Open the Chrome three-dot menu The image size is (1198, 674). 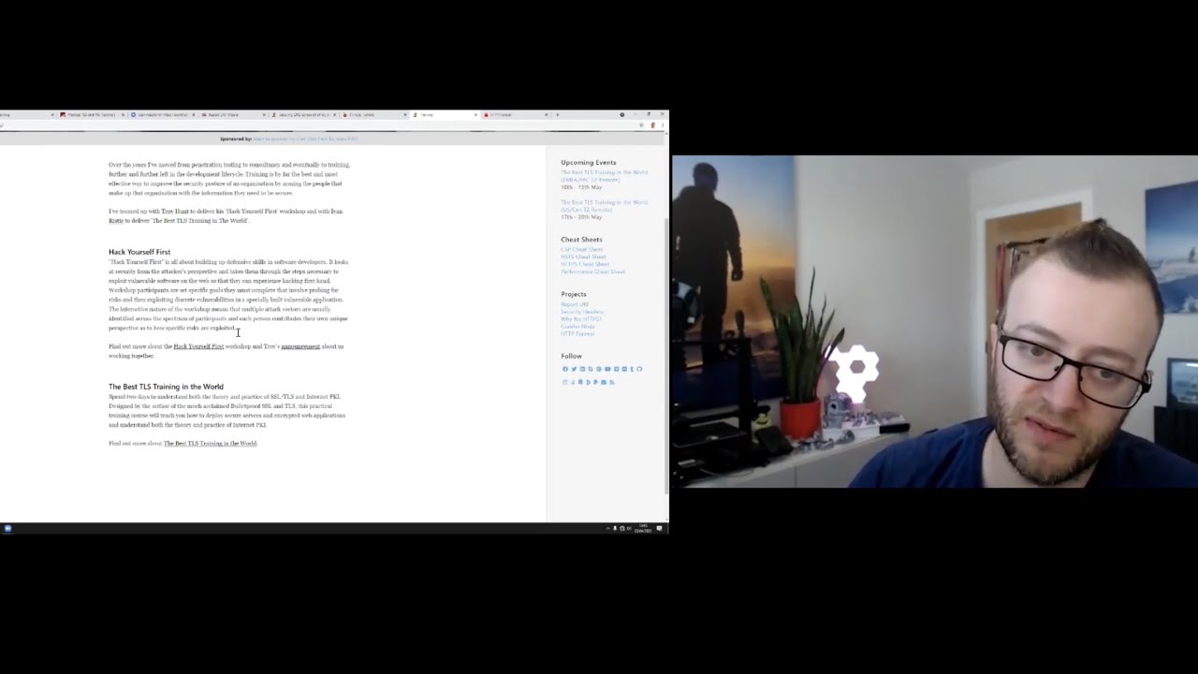coord(663,125)
